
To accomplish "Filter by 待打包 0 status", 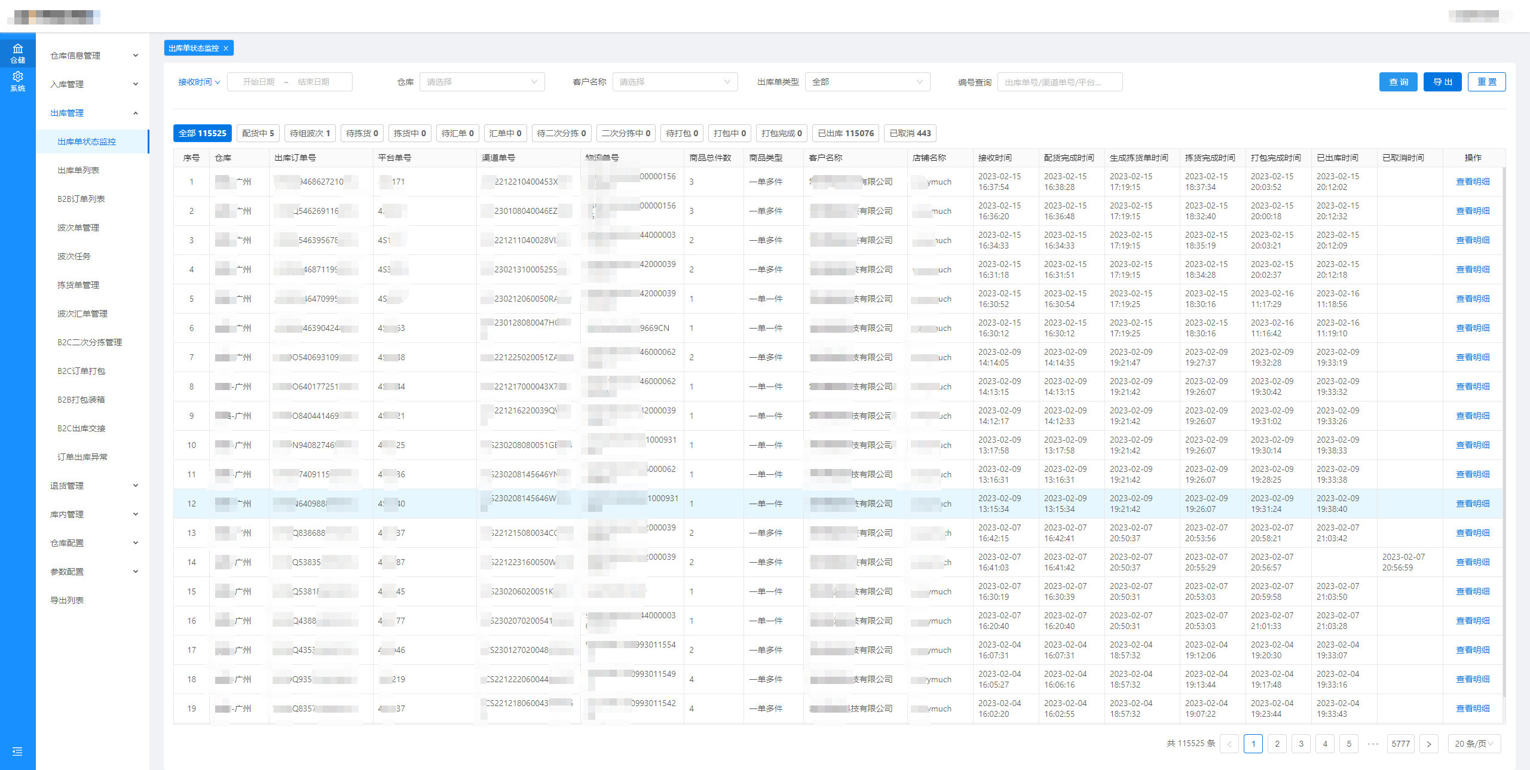I will point(683,133).
